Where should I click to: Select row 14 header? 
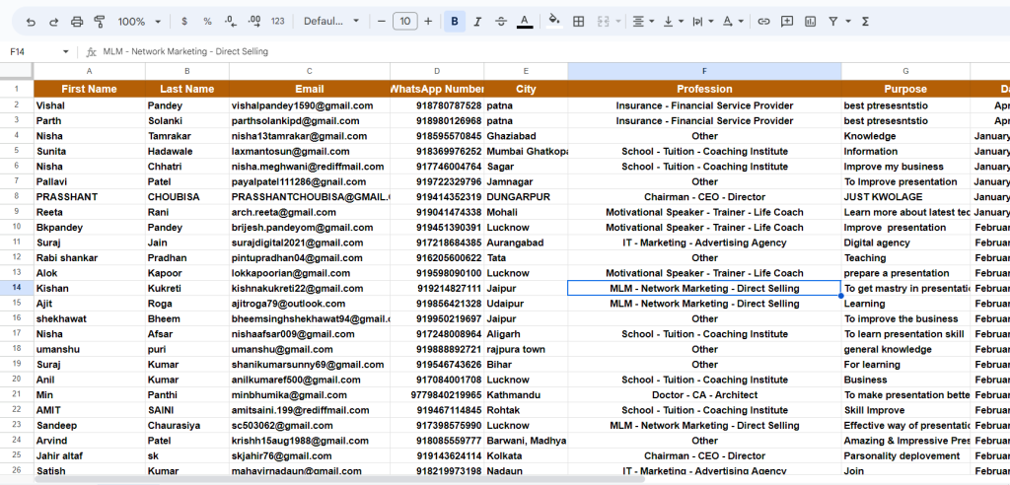click(x=17, y=288)
